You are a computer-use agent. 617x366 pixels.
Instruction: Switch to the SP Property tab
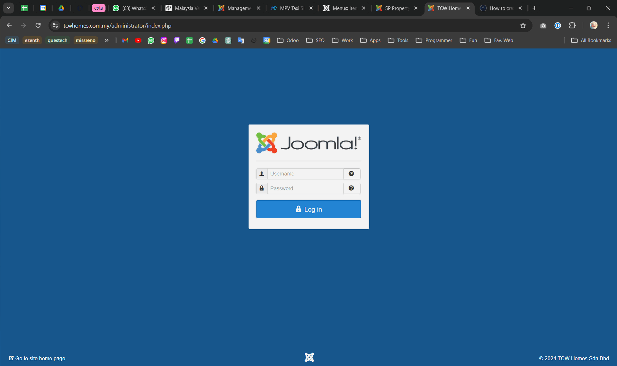(x=397, y=8)
